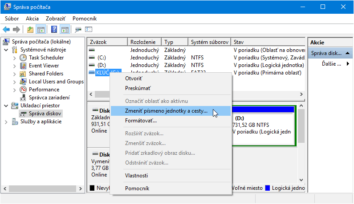Expand the Event Viewer tree node
Image resolution: width=354 pixels, height=204 pixels.
(15, 66)
